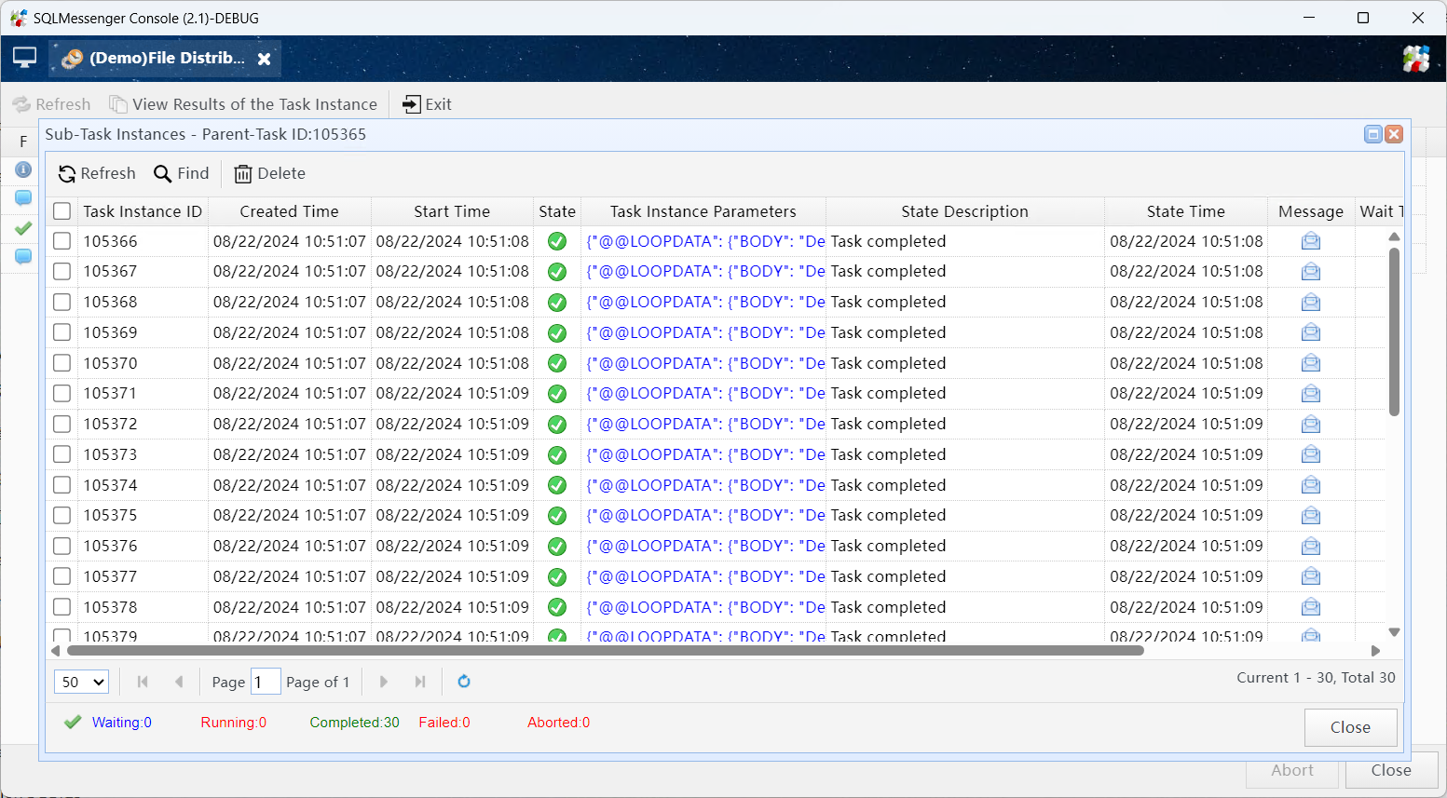The width and height of the screenshot is (1447, 798).
Task: Check the box for task 105377
Action: point(62,576)
